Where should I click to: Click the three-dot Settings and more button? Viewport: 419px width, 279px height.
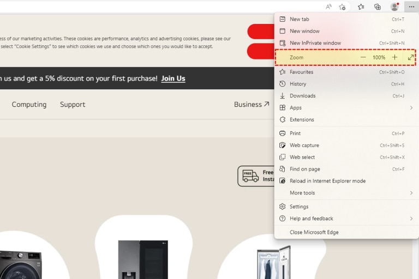coord(410,7)
